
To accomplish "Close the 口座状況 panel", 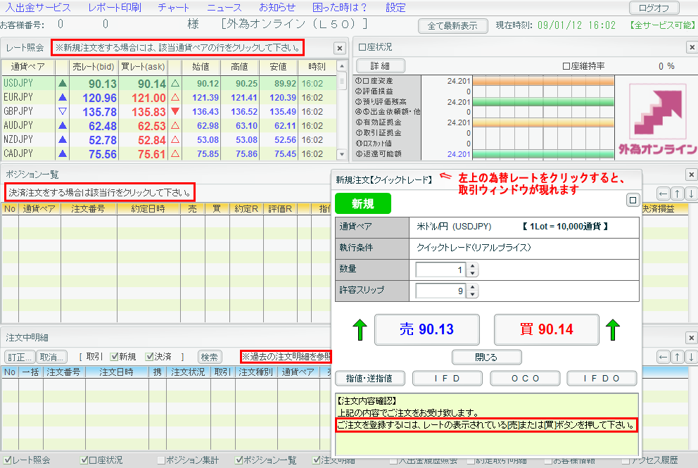I will 692,47.
